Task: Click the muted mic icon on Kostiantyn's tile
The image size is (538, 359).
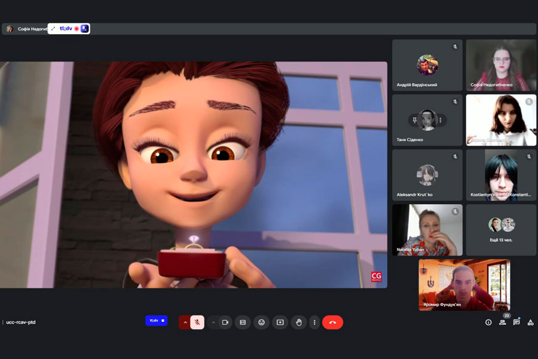Action: pos(529,157)
